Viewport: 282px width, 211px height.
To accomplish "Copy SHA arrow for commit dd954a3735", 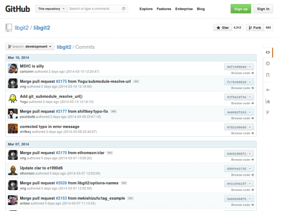I will click(250, 169).
